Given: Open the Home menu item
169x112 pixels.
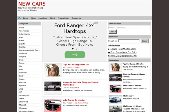Looking at the screenshot, I should coord(26,18).
